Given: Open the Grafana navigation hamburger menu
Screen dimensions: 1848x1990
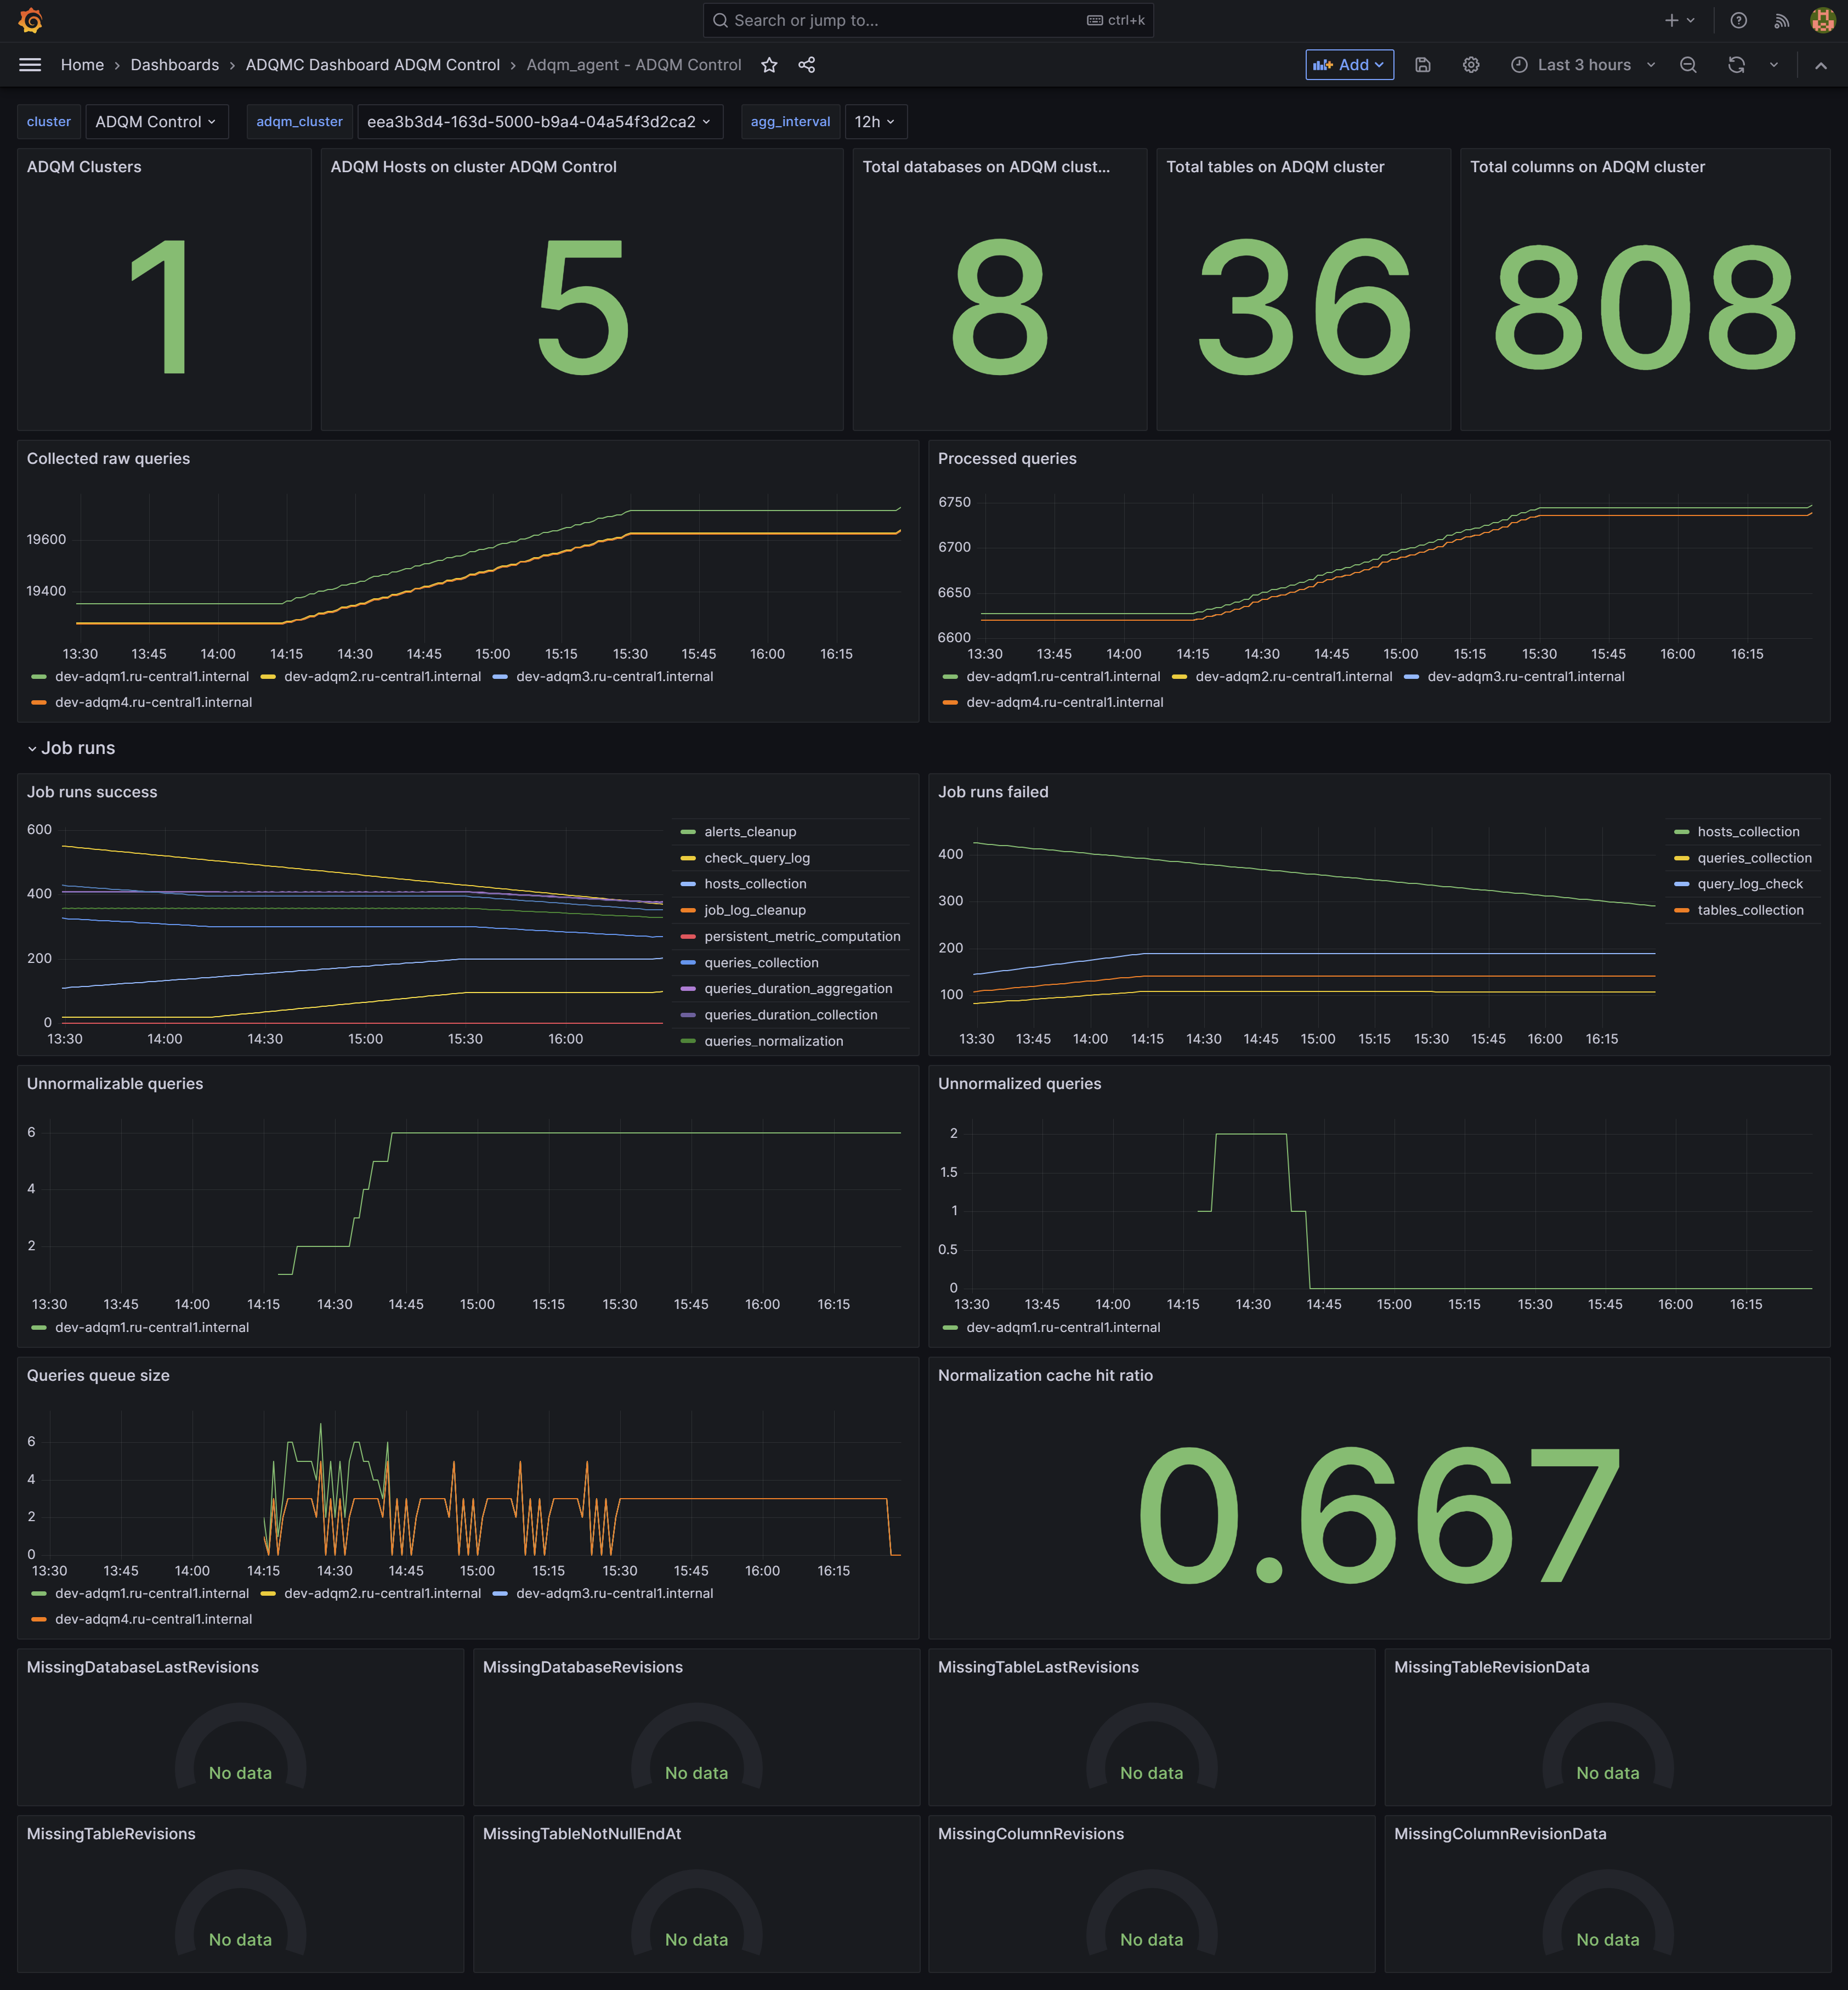Looking at the screenshot, I should pyautogui.click(x=29, y=64).
